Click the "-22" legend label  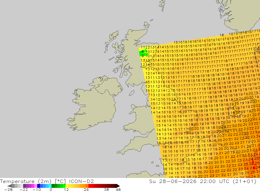coord(24,189)
